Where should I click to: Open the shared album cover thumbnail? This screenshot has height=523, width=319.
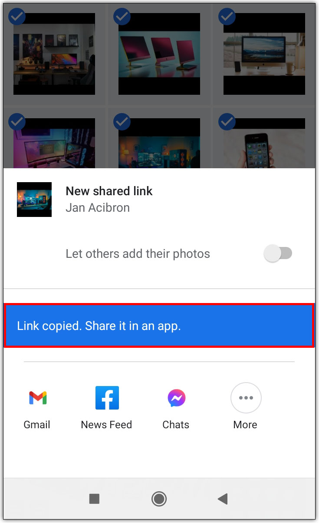click(34, 200)
